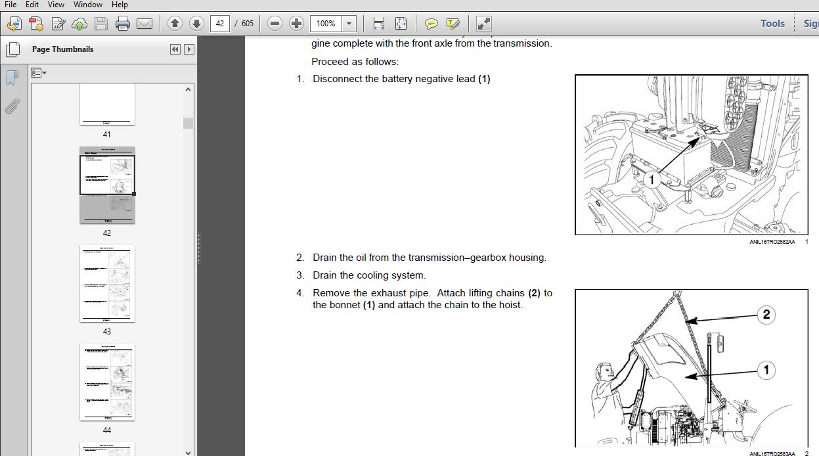Click the page number field showing 42
819x456 pixels.
tap(220, 24)
